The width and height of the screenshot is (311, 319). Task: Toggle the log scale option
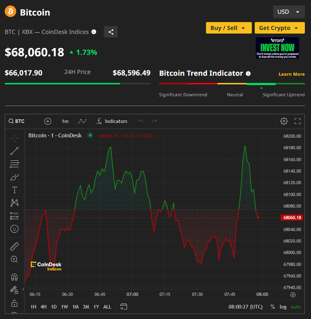pos(283,307)
